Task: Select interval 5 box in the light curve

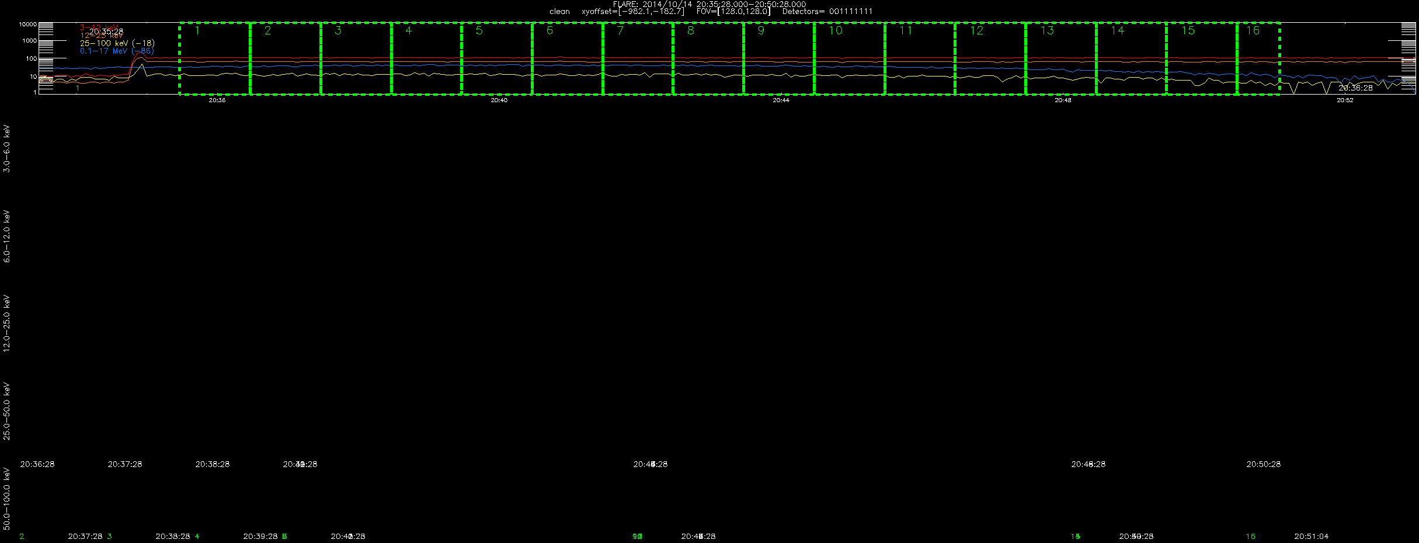Action: (x=496, y=58)
